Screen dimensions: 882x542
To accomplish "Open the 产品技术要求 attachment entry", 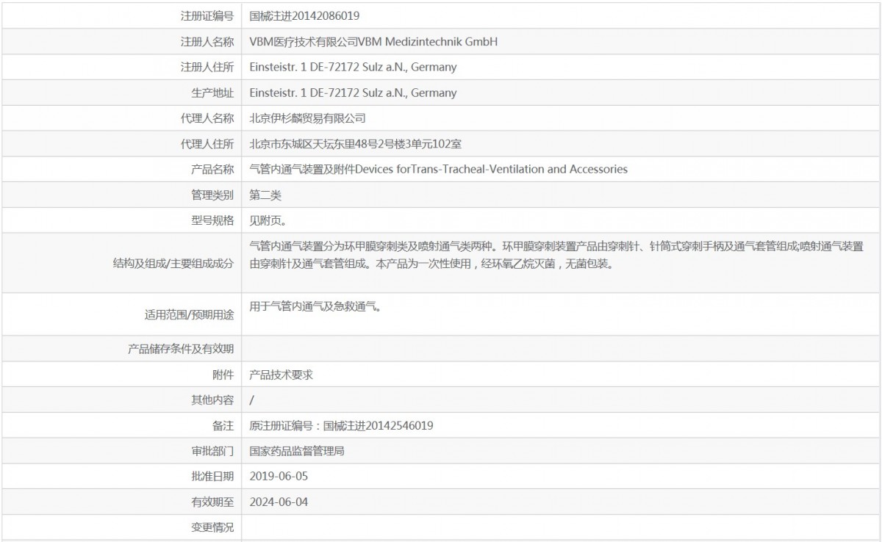I will pos(282,375).
